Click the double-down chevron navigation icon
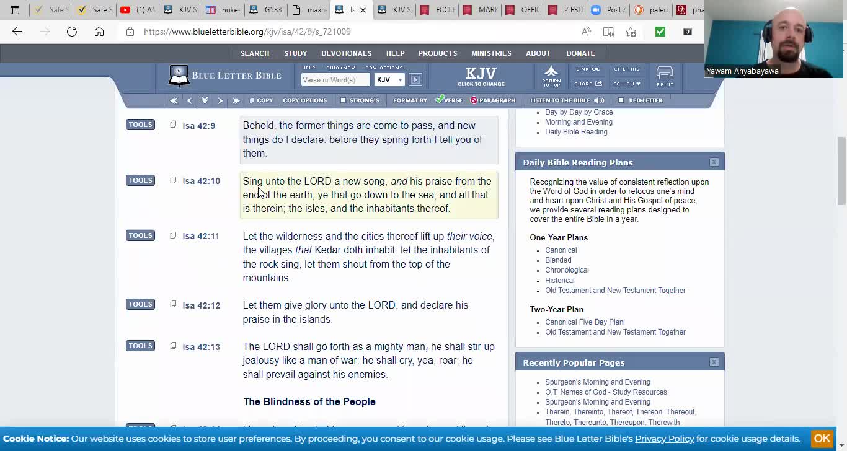The width and height of the screenshot is (847, 451). point(205,100)
